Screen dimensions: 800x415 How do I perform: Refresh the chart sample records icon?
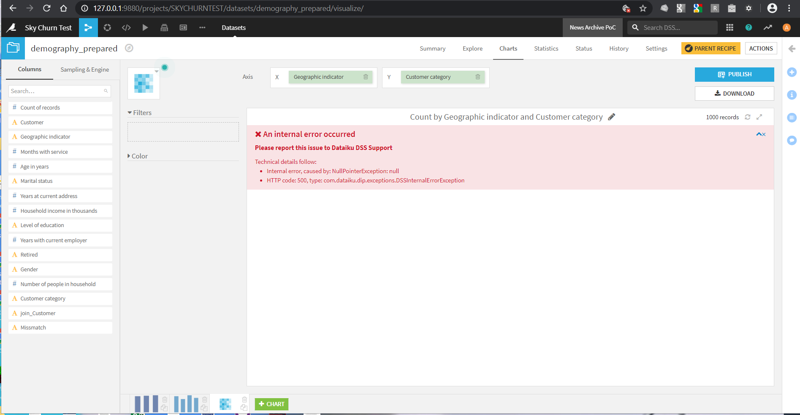748,117
